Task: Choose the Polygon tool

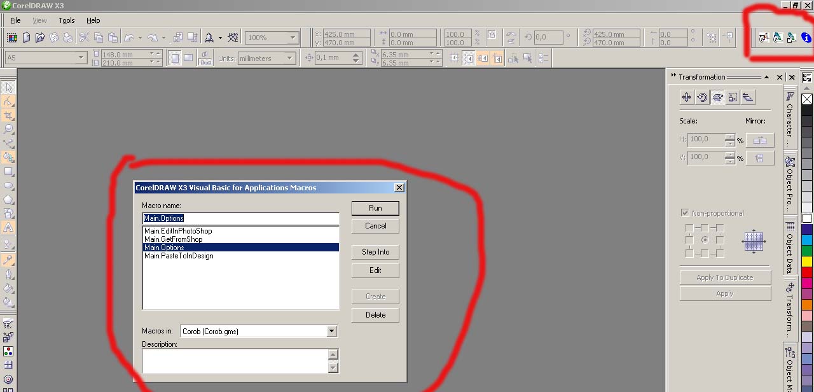Action: point(8,200)
